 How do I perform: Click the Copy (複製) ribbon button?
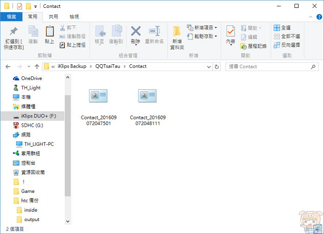coord(33,35)
